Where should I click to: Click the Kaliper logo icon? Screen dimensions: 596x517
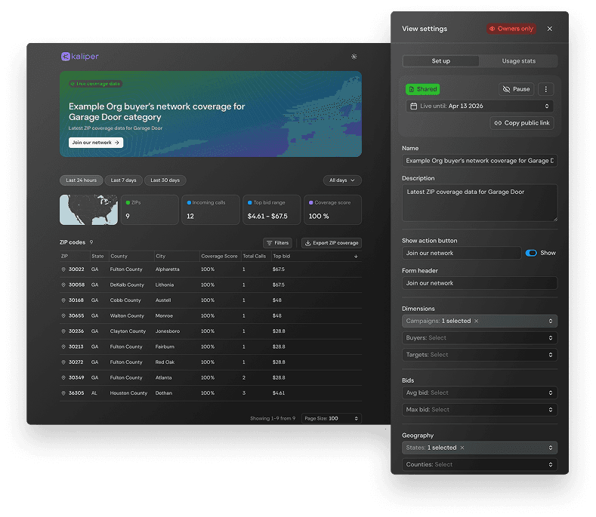coord(66,57)
